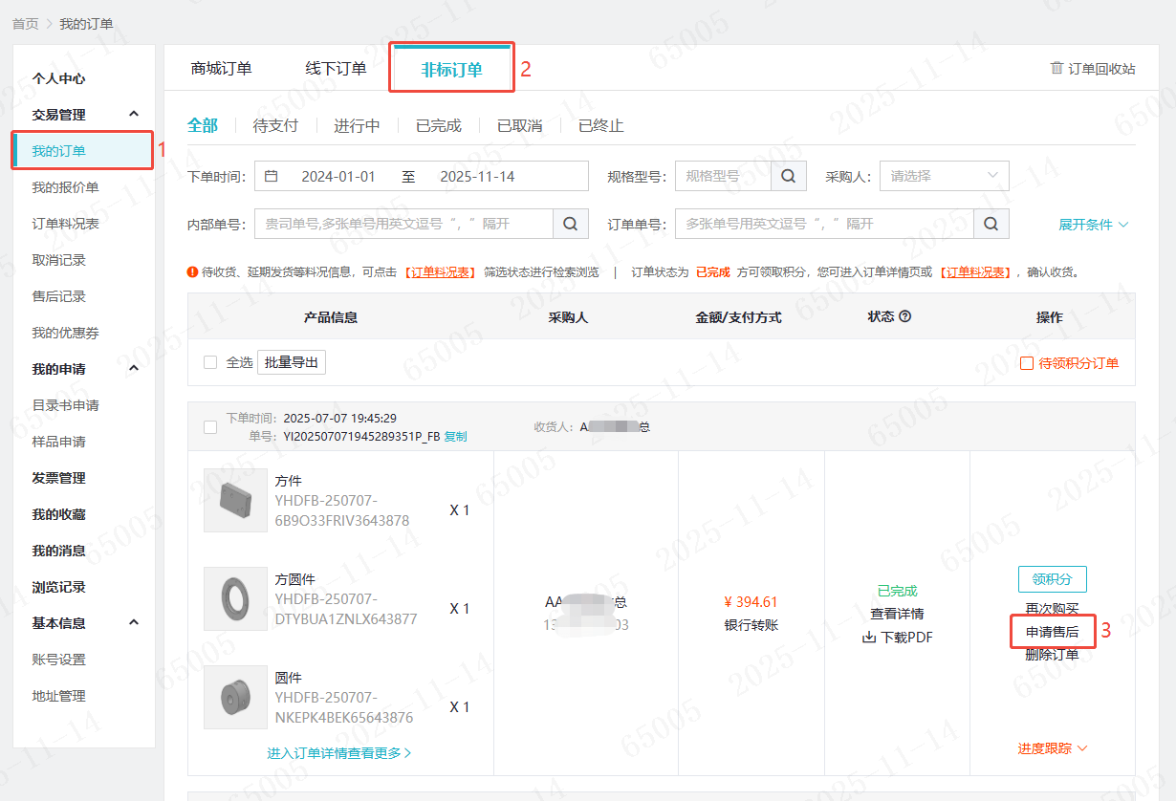The width and height of the screenshot is (1176, 801).
Task: Click the help icon next to 状态 header
Action: pos(905,316)
